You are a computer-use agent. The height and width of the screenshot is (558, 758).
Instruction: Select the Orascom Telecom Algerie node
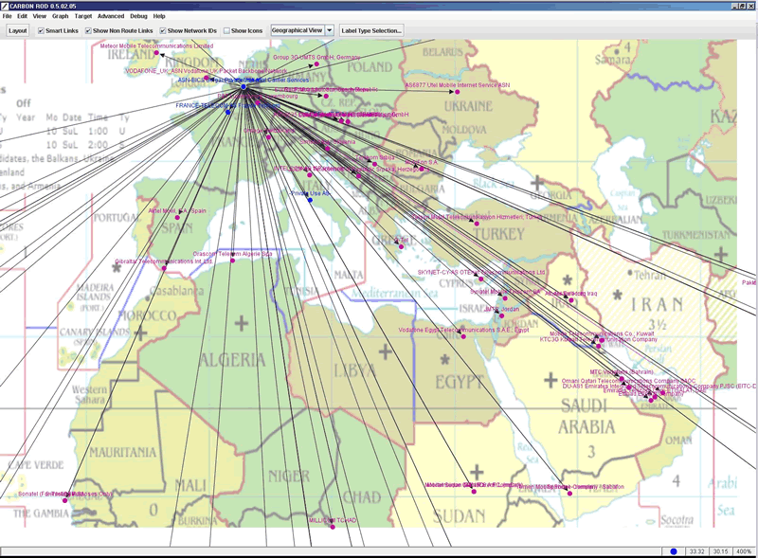(232, 261)
